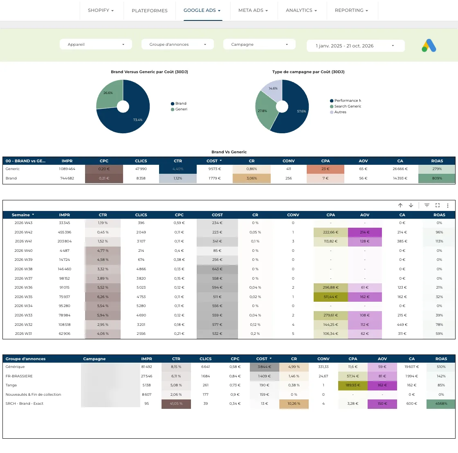Click the 41,05 % CTR cell
The image size is (458, 453).
coord(176,404)
